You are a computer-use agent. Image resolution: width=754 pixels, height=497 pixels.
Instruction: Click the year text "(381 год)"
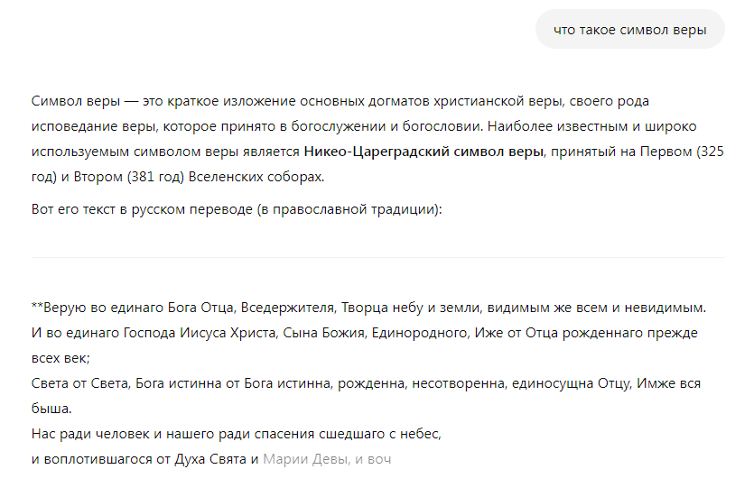pos(156,177)
